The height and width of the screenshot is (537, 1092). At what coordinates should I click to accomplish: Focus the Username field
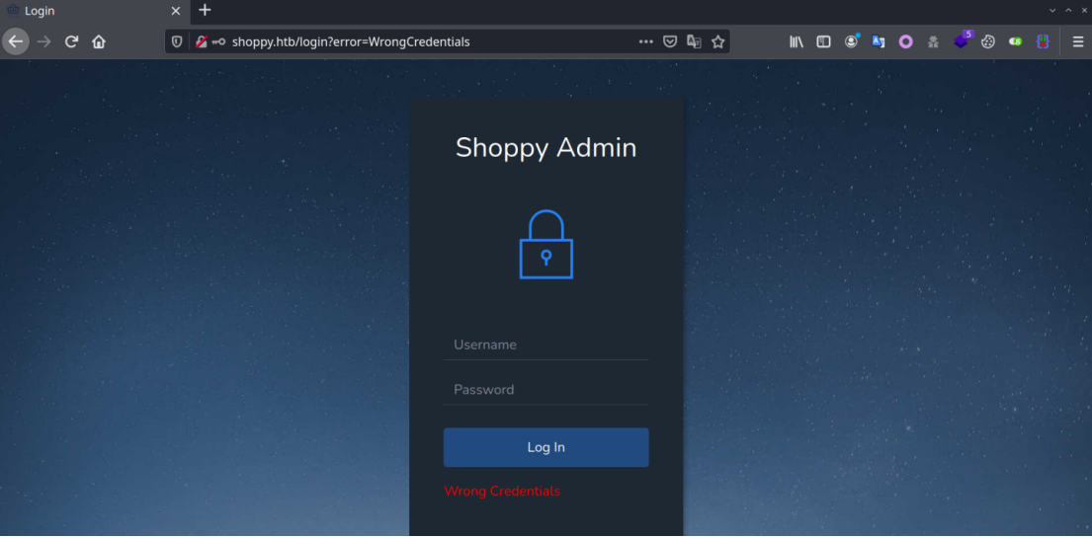[x=546, y=345]
